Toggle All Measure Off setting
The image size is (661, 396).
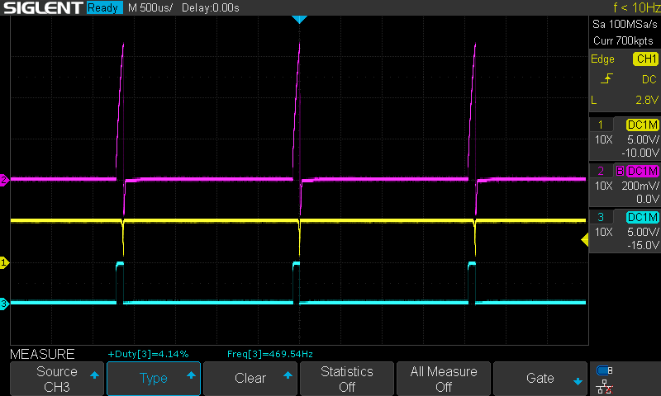[444, 379]
